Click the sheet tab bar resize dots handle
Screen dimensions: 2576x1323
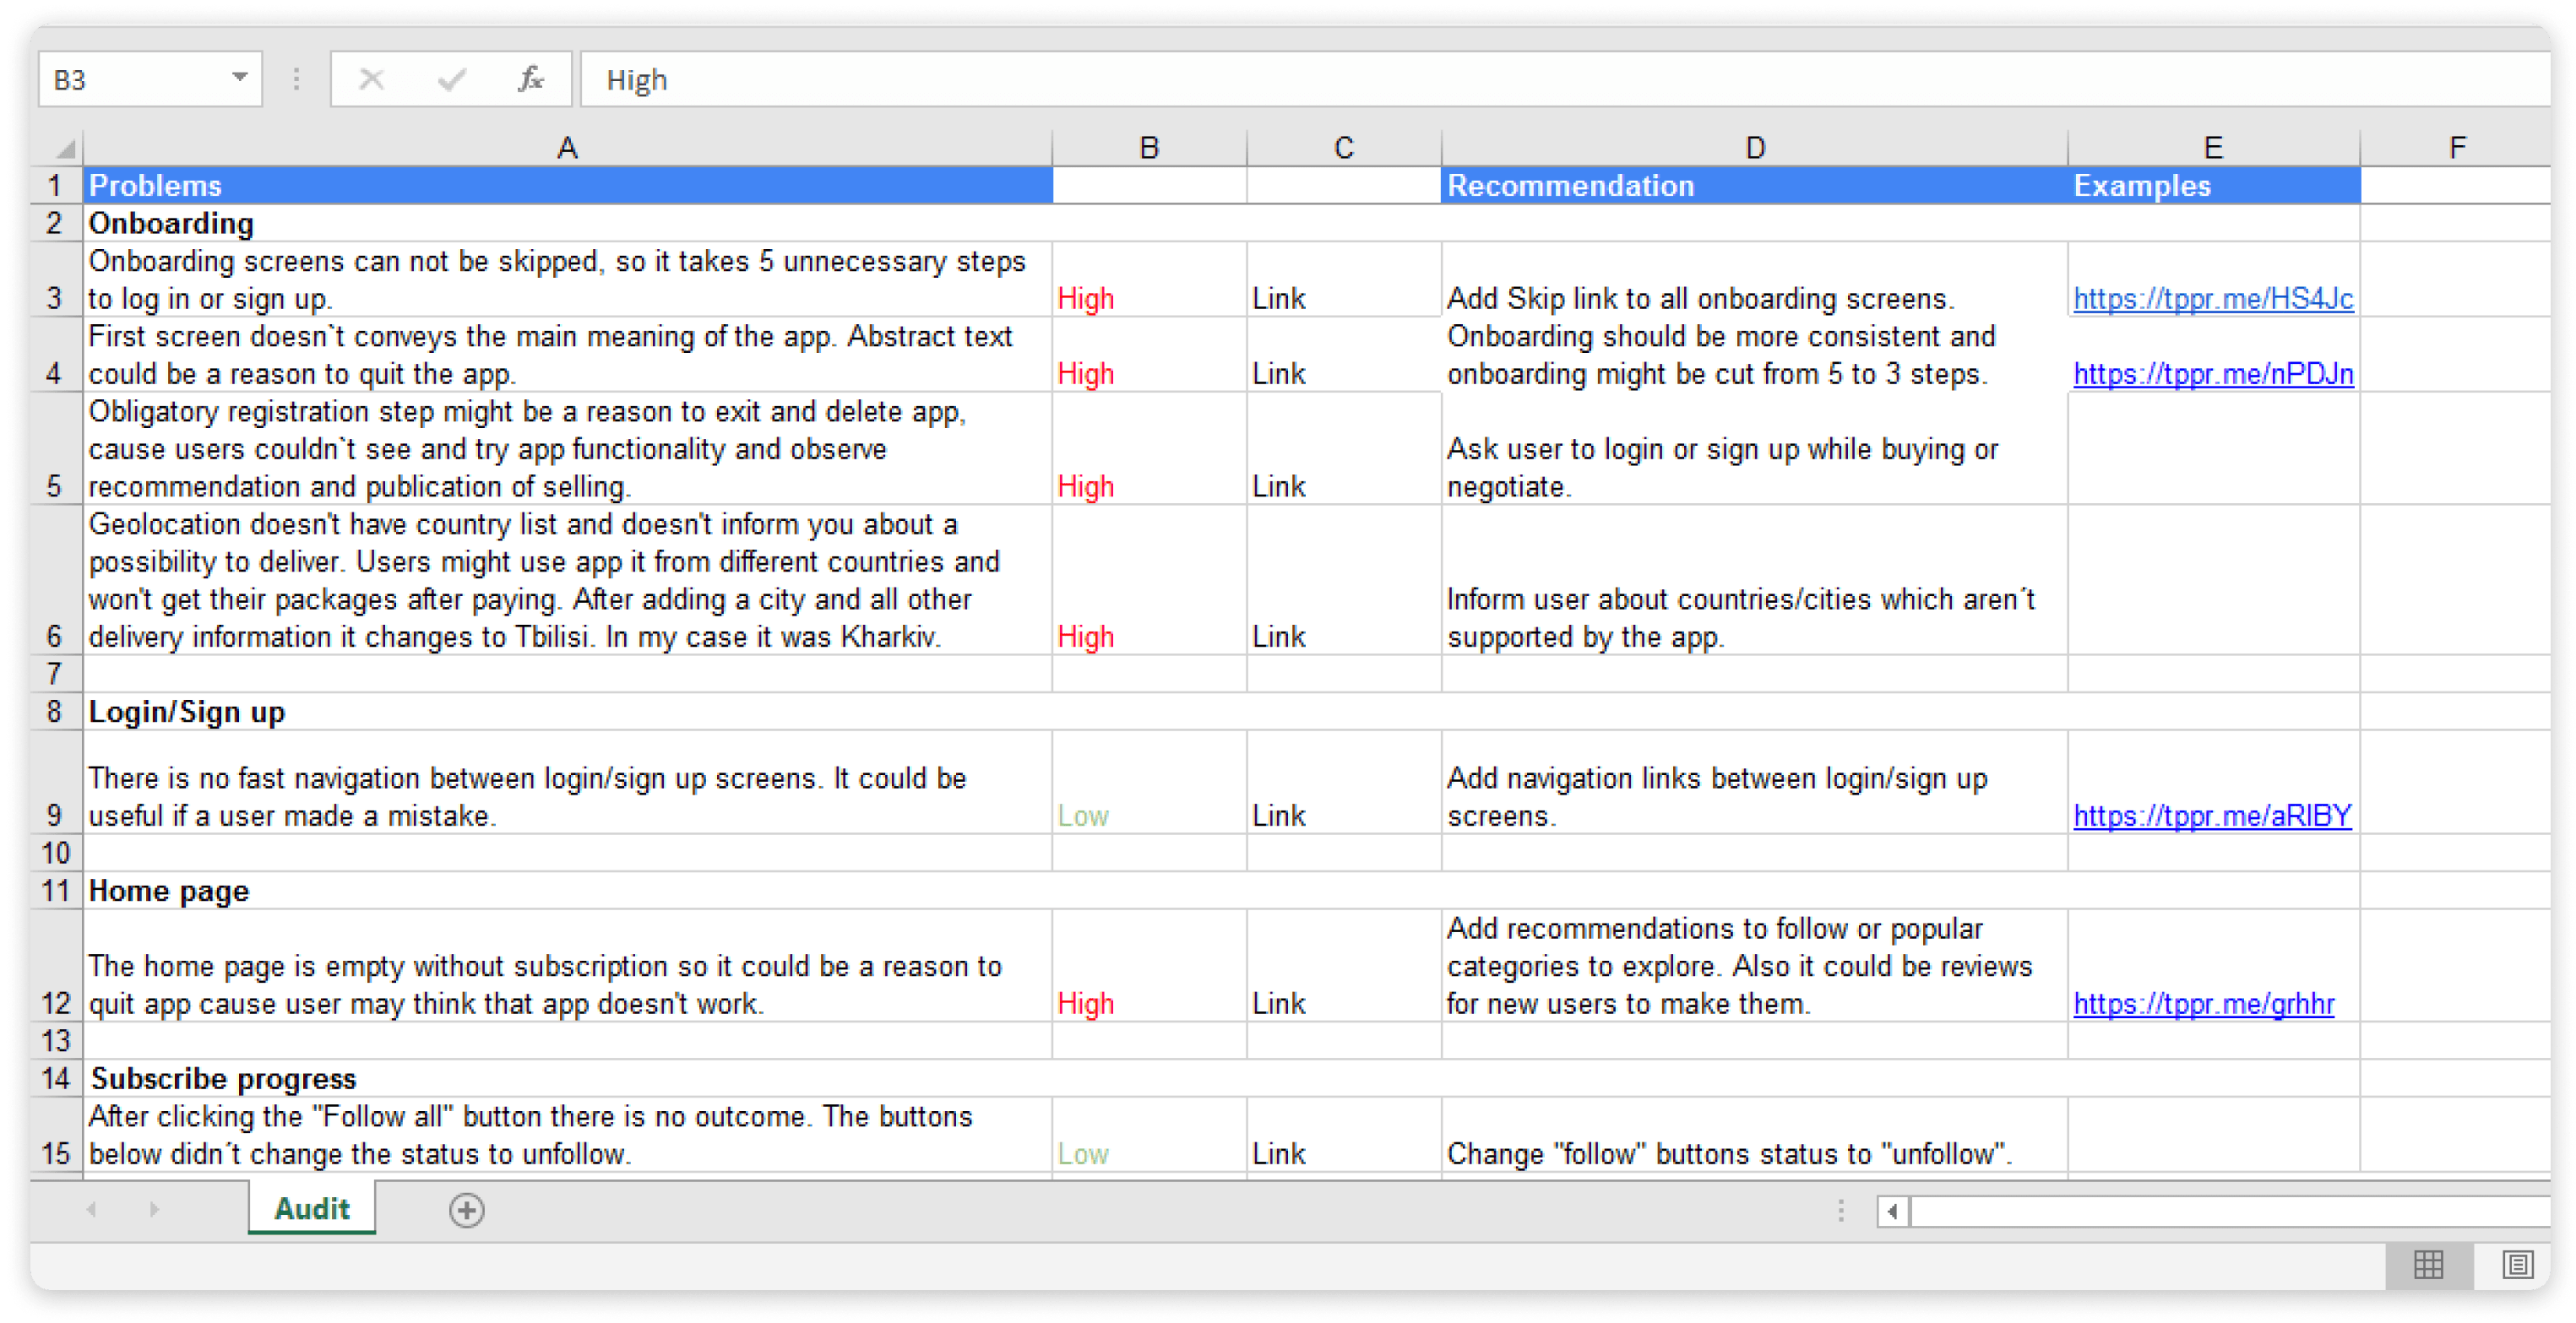(1840, 1211)
